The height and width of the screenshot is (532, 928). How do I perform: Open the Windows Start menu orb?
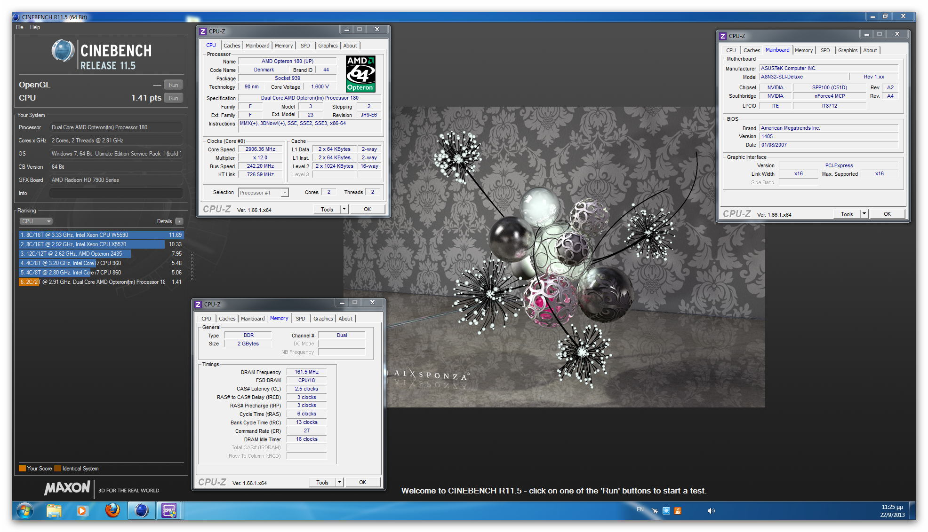pyautogui.click(x=24, y=510)
